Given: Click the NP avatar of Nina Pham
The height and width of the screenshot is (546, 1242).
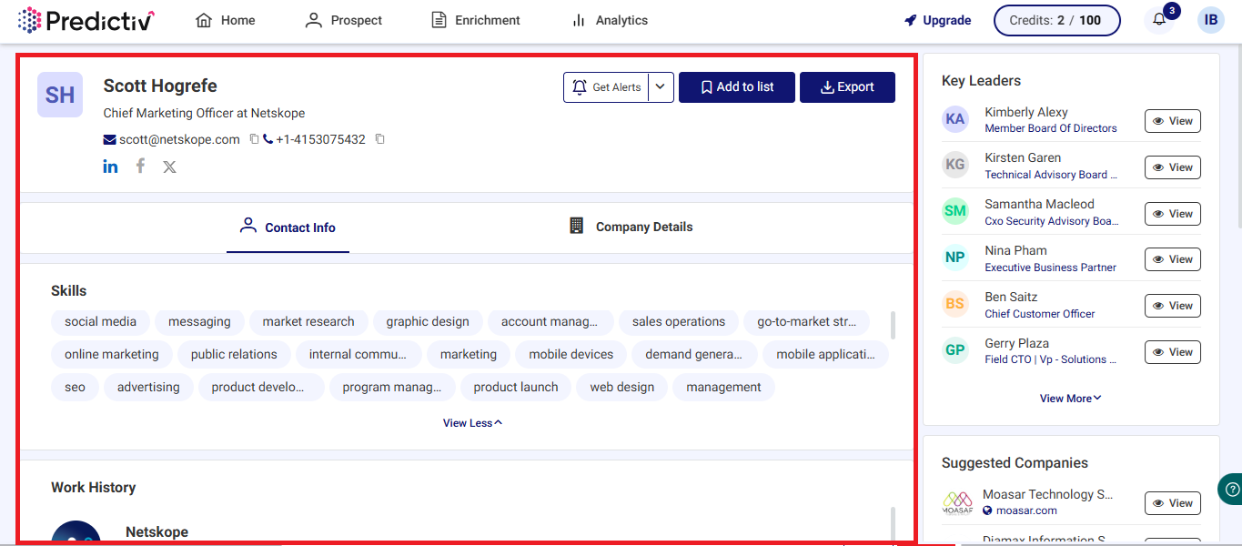Looking at the screenshot, I should coord(955,258).
